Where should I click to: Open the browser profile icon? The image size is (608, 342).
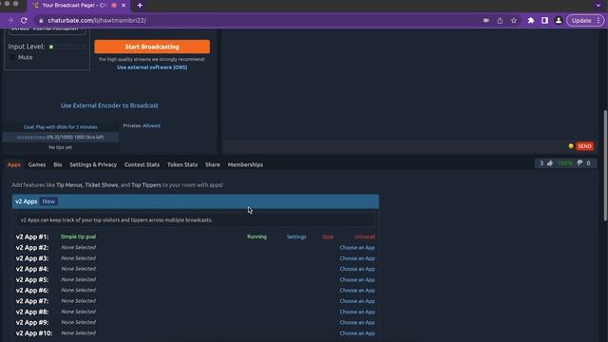click(559, 21)
